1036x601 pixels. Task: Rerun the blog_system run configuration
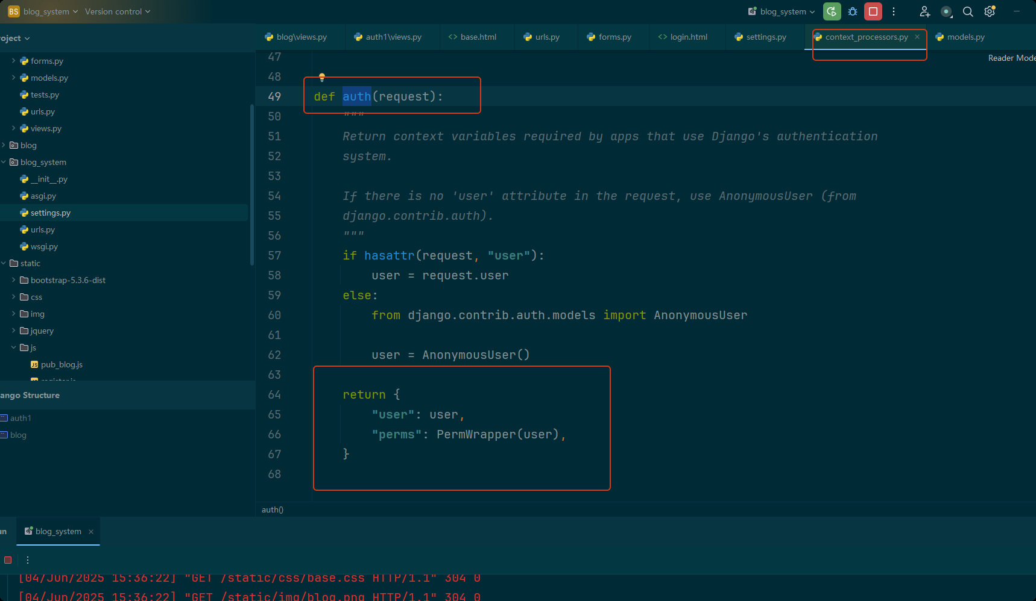[x=832, y=11]
